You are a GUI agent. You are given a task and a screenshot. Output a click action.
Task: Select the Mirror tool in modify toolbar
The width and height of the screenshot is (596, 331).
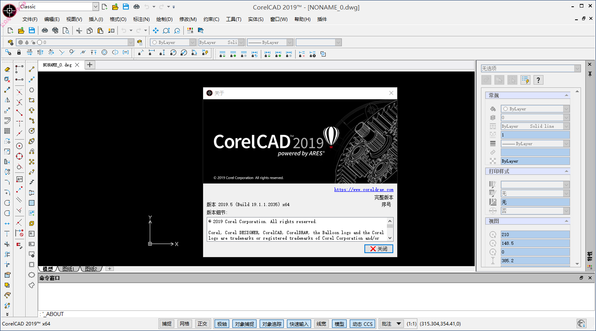pyautogui.click(x=7, y=100)
